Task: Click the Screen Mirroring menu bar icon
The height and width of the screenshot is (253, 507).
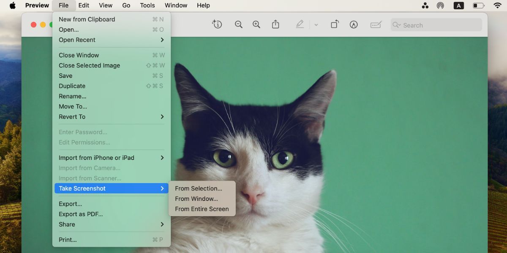Action: point(440,5)
